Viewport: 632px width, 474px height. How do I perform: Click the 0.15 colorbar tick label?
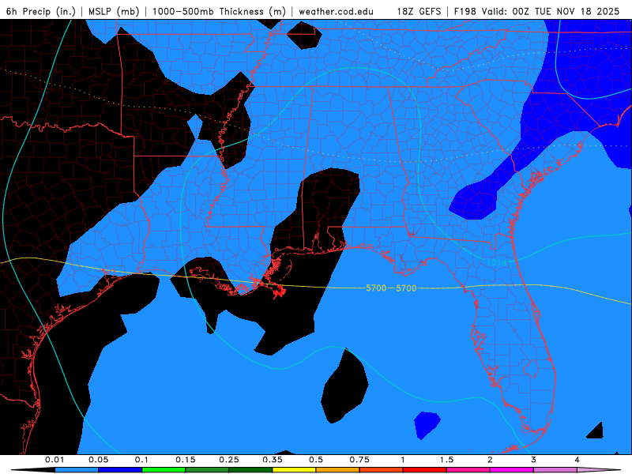click(186, 460)
